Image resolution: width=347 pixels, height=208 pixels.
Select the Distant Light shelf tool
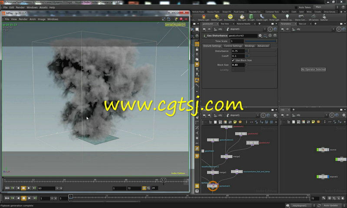point(216,17)
